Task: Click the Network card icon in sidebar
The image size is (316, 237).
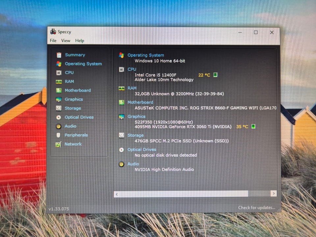Action: (x=58, y=144)
